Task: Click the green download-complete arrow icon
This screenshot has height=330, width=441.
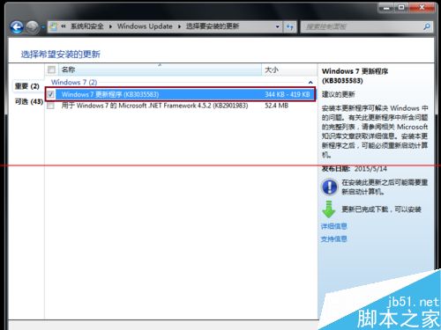Action: pyautogui.click(x=329, y=209)
